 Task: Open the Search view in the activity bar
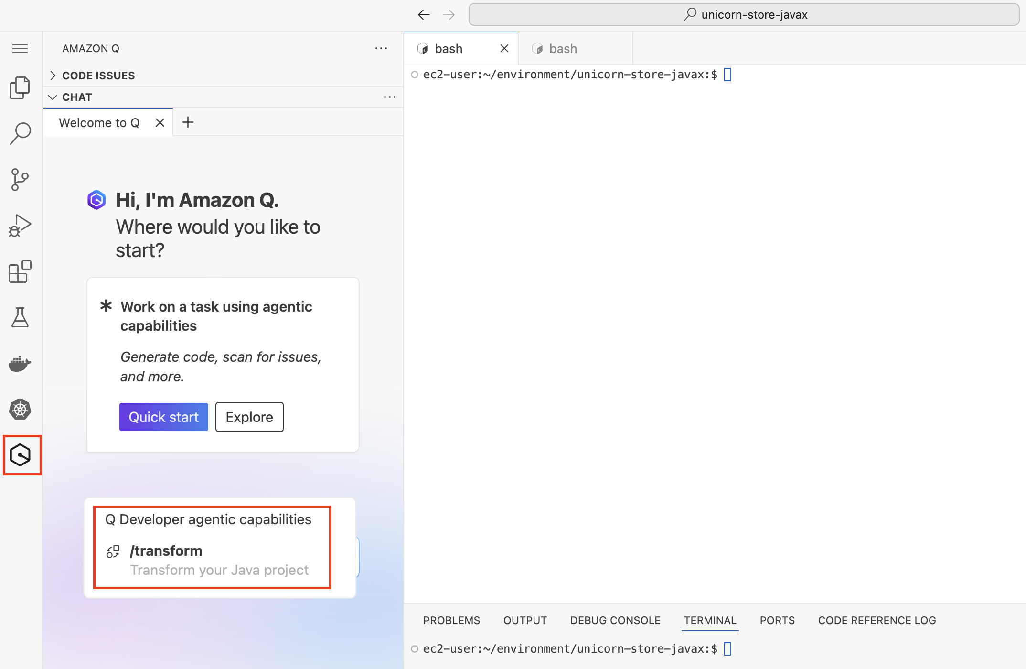pos(20,133)
